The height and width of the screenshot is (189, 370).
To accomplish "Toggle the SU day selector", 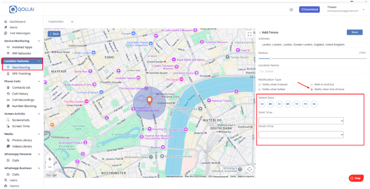I will 262,104.
